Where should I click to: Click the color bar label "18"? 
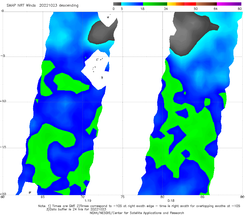[142, 9]
